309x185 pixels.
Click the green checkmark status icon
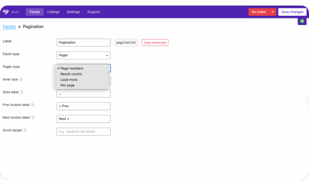pyautogui.click(x=302, y=21)
